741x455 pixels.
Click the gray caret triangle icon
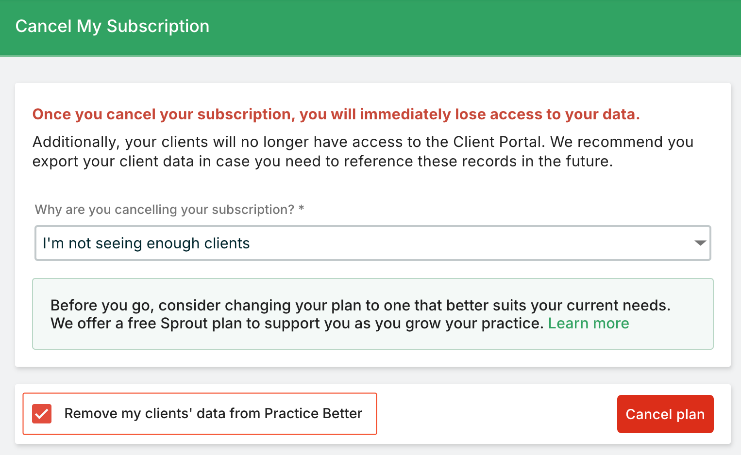[x=700, y=243]
